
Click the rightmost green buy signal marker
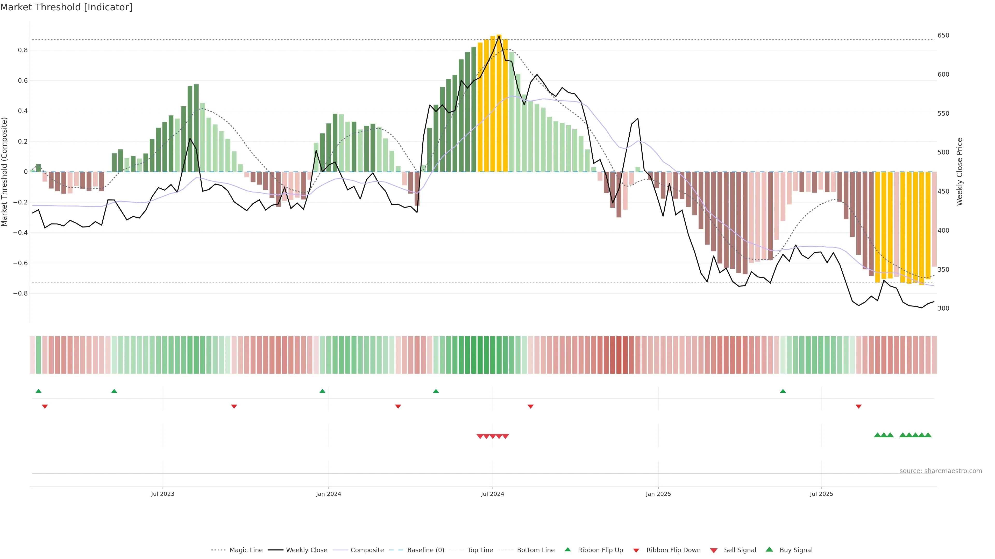coord(928,435)
